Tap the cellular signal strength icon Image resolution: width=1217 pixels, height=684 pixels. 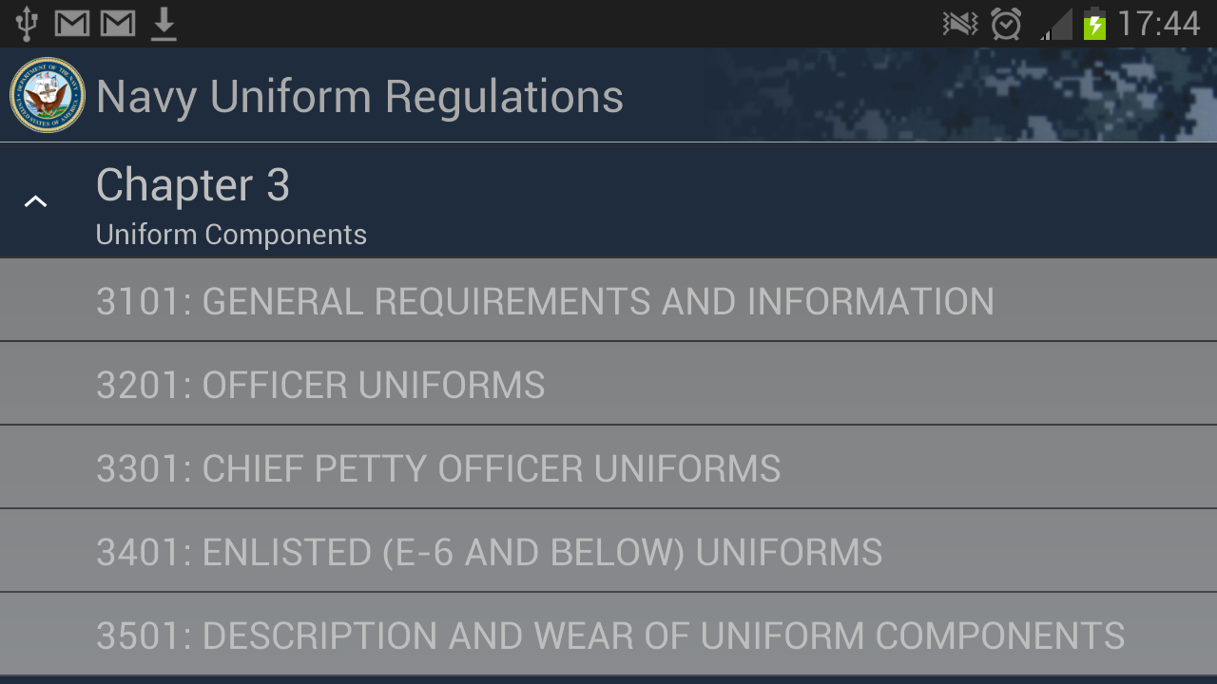coord(1055,23)
